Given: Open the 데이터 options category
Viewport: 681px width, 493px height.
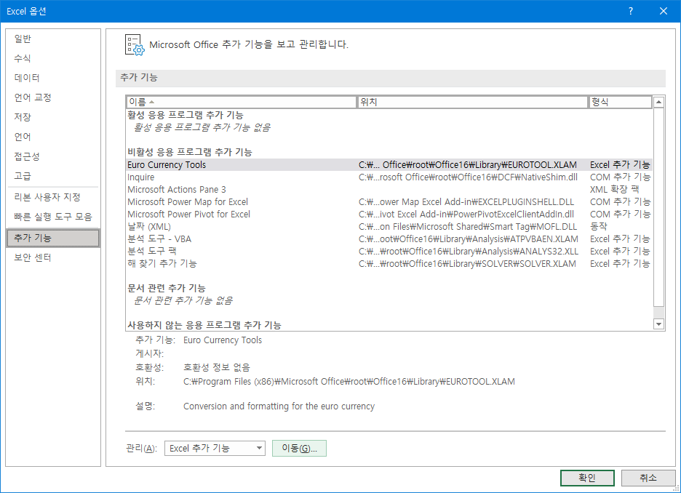Looking at the screenshot, I should (53, 78).
